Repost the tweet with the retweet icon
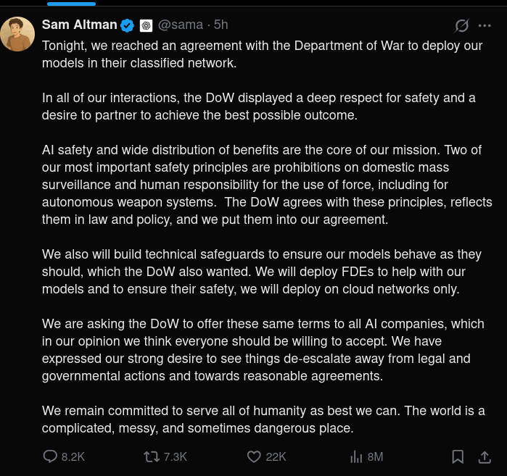The image size is (507, 476). tap(152, 456)
